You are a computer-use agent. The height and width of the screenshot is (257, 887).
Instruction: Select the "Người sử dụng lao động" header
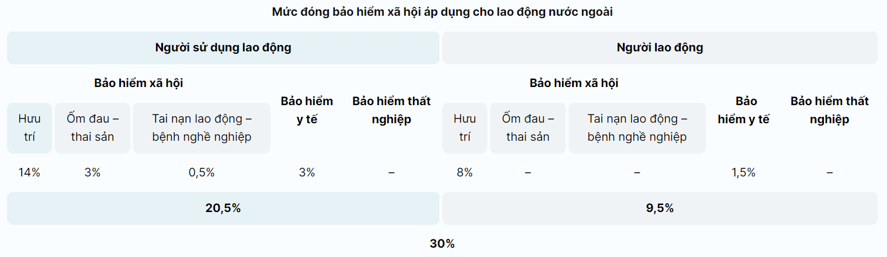point(223,48)
